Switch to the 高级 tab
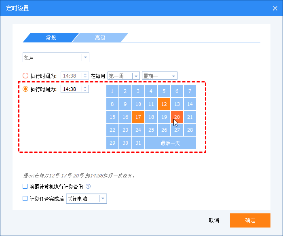The image size is (283, 236). 100,38
